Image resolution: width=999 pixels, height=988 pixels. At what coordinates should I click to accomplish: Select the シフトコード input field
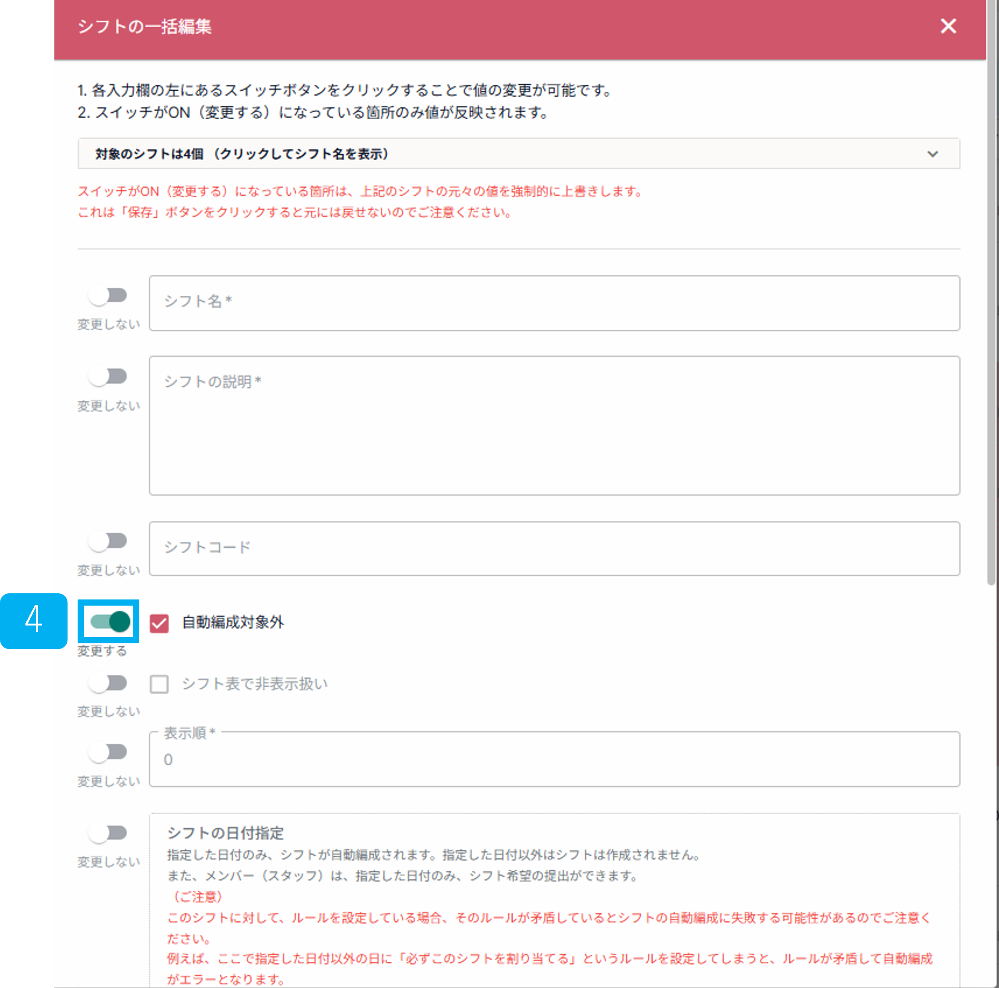pyautogui.click(x=553, y=549)
